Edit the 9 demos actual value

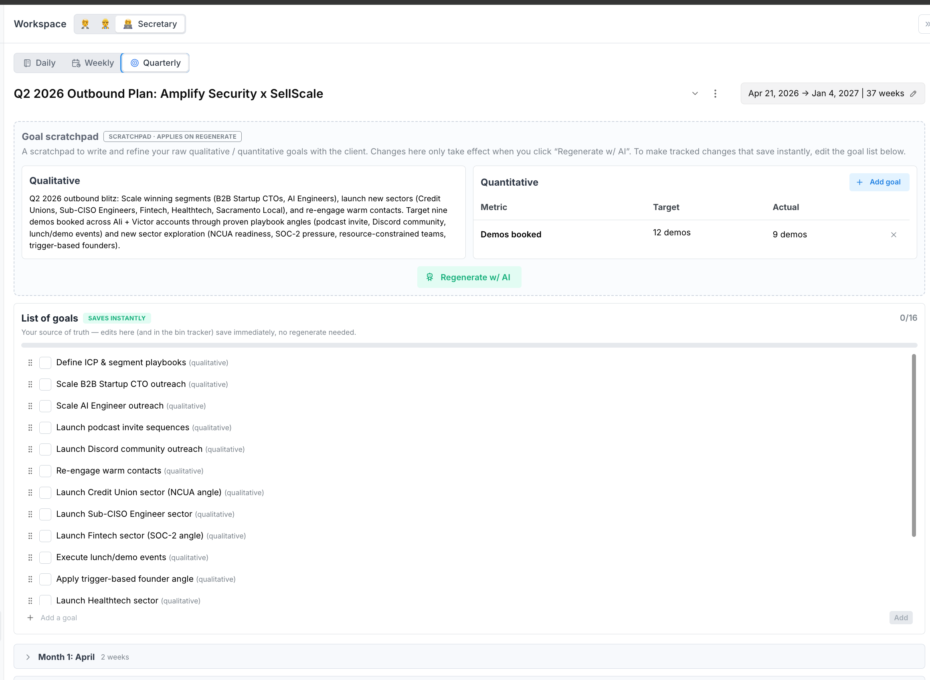(x=789, y=234)
